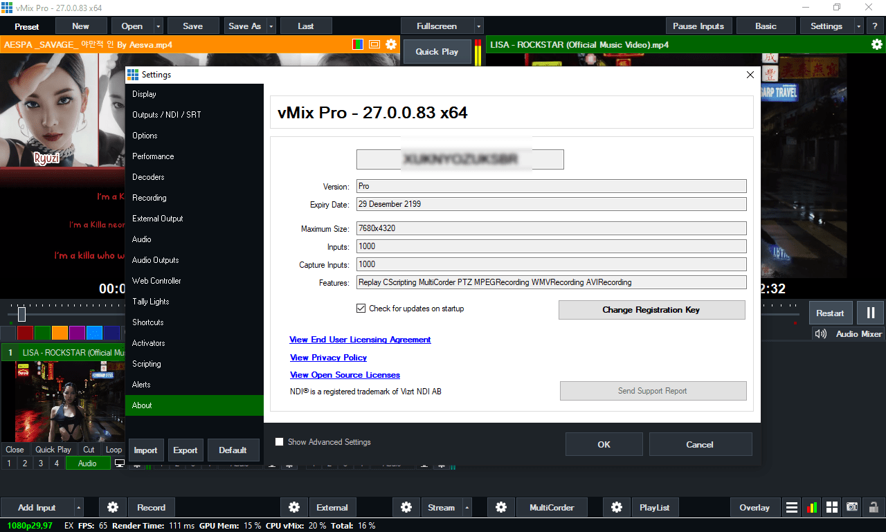Confirm the Settings dialog with OK
The width and height of the screenshot is (886, 532).
pyautogui.click(x=604, y=444)
